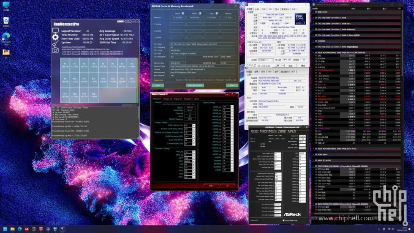Collapse DDR5 DIMM [#0] group in HWiNFO
The width and height of the screenshot is (414, 233).
(x=313, y=166)
